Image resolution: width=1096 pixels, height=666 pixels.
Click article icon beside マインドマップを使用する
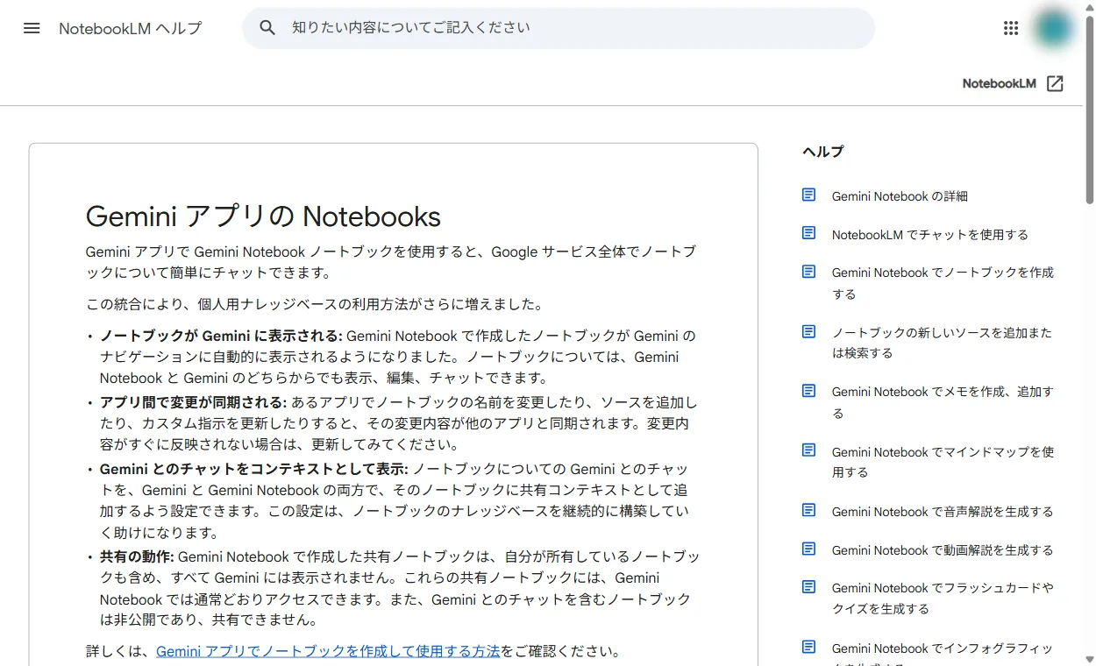coord(809,450)
